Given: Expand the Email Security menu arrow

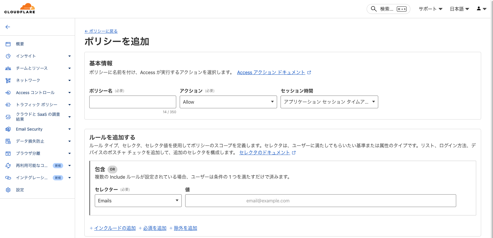Looking at the screenshot, I should [x=70, y=129].
